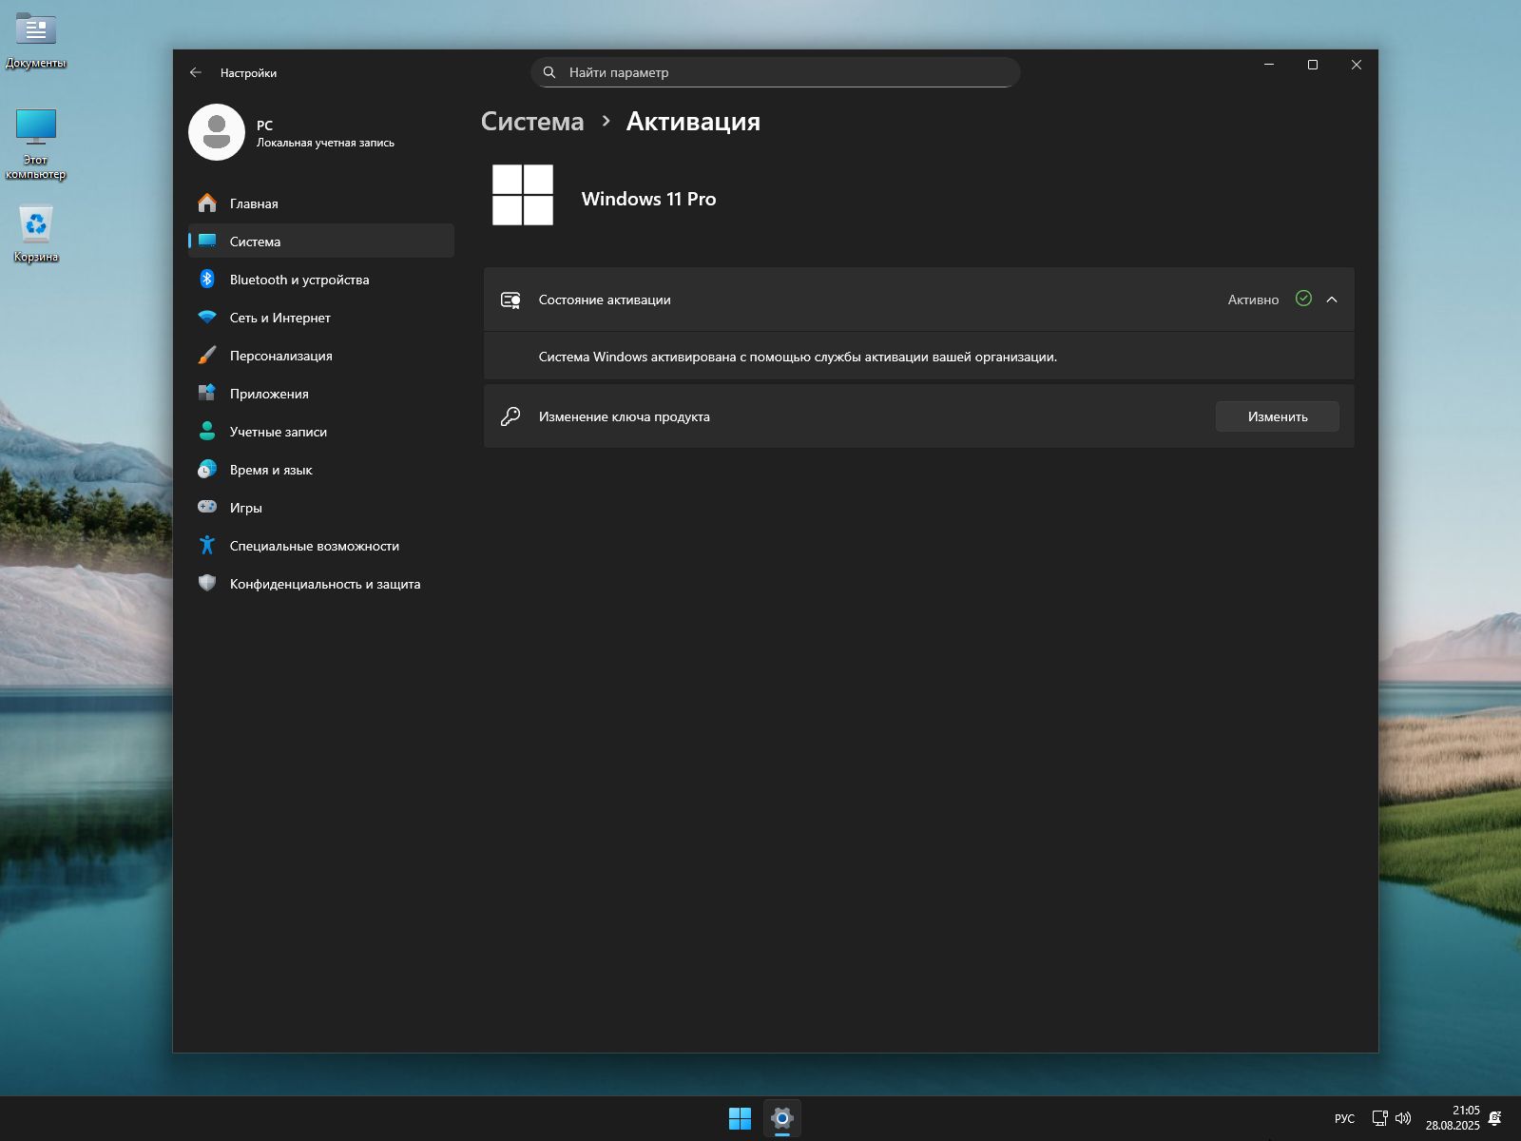Click the Bluetooth icon in sidebar
The image size is (1521, 1141).
click(x=207, y=279)
